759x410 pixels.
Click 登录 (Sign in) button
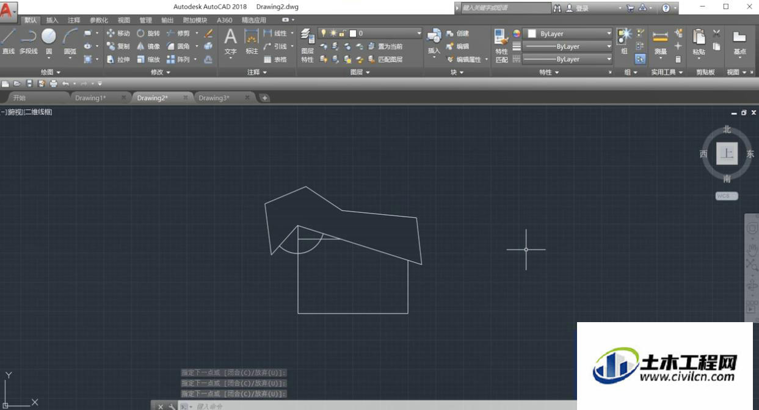(x=577, y=8)
